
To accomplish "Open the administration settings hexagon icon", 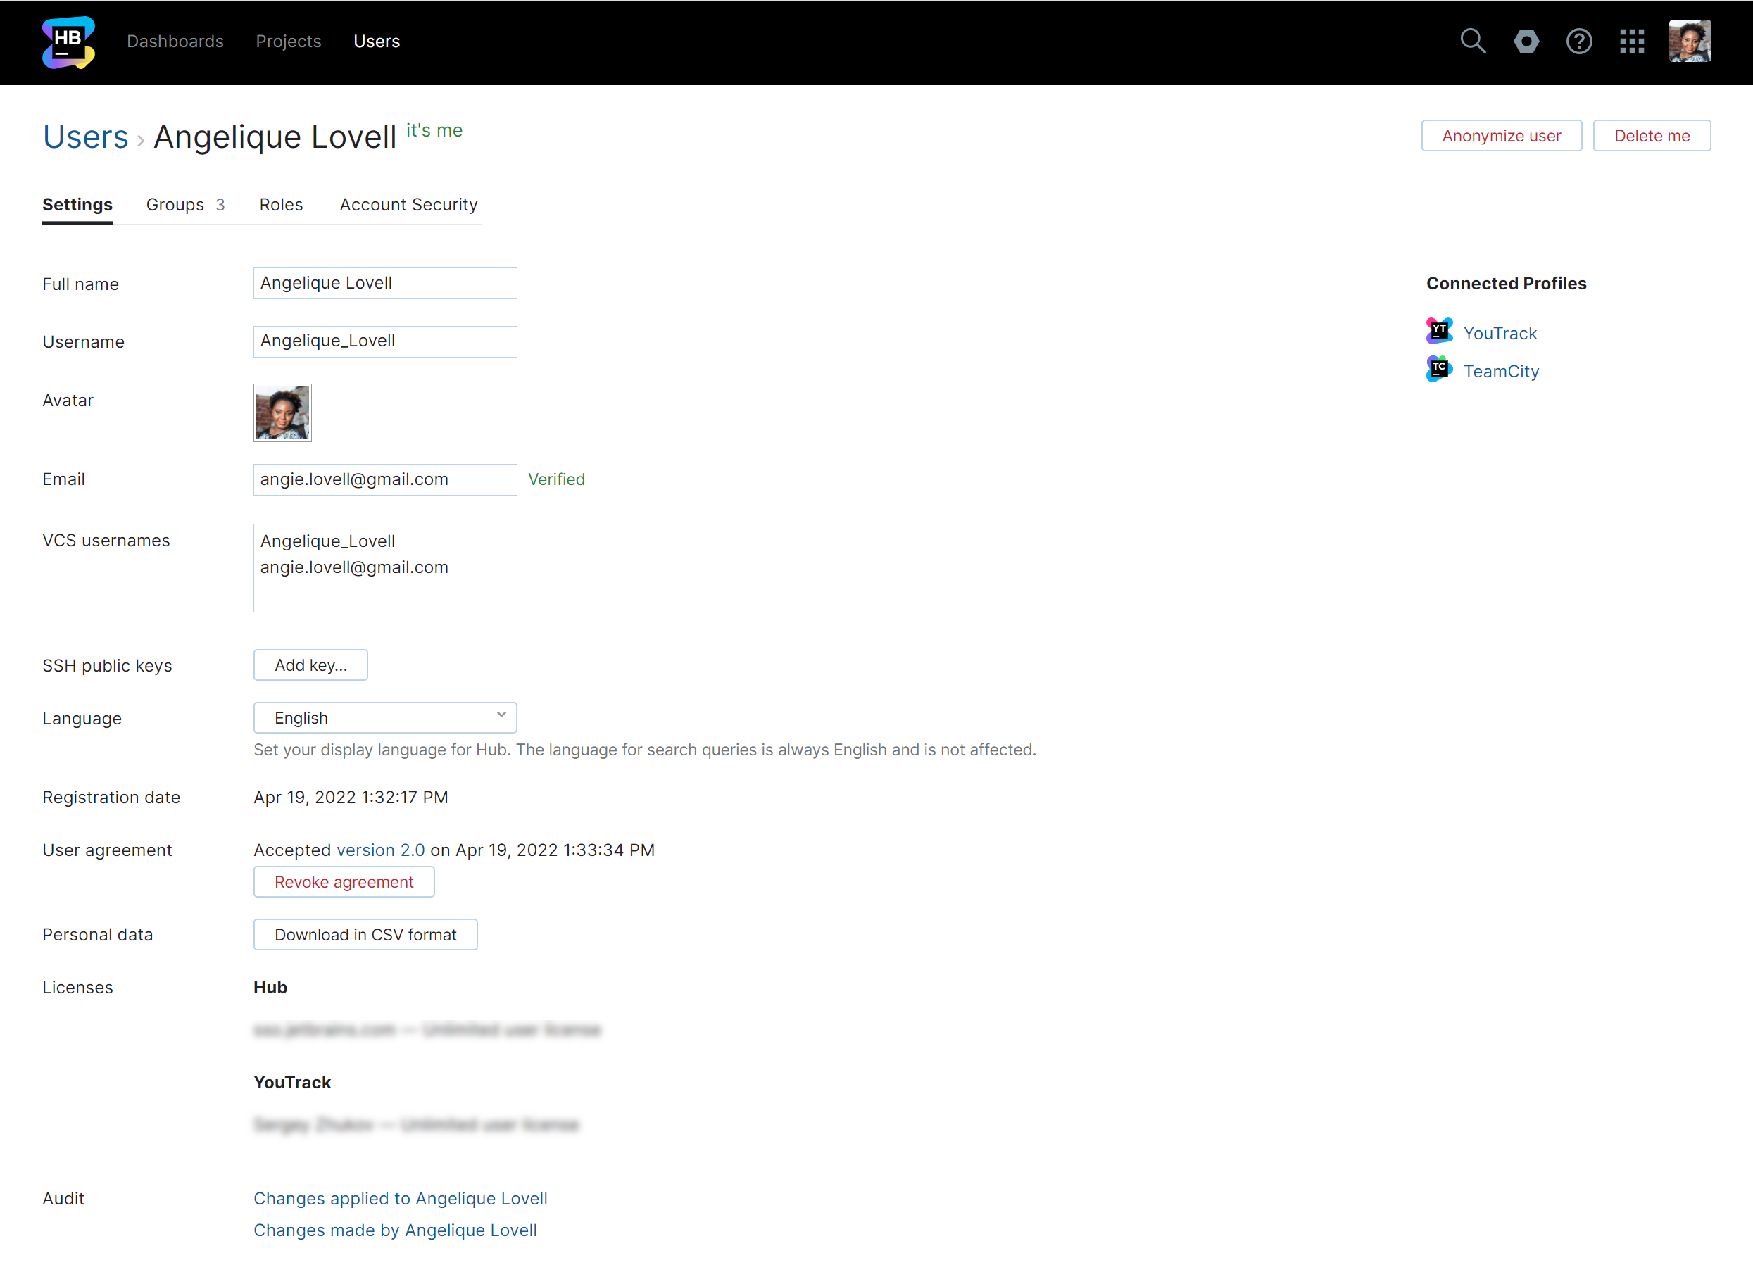I will pyautogui.click(x=1526, y=42).
